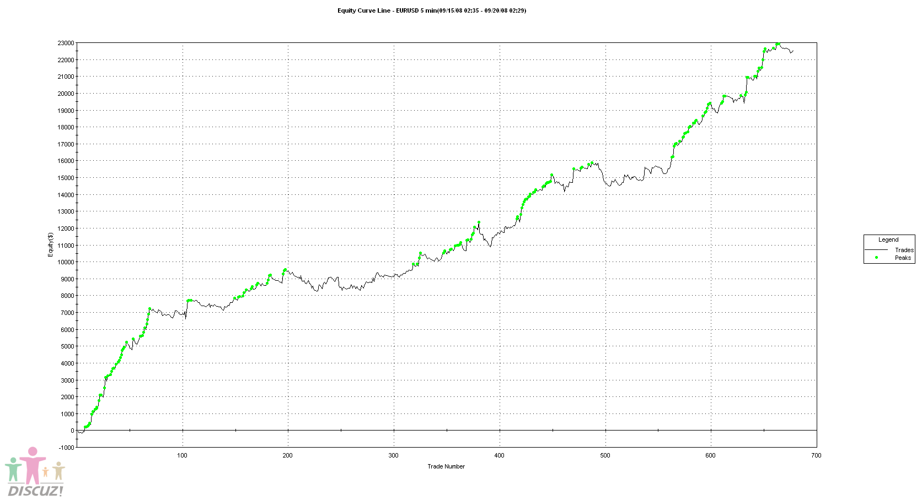Viewport: 922px width, 501px height.
Task: Click the '8000' equity axis value
Action: pos(67,296)
